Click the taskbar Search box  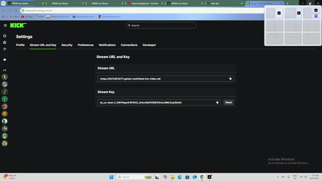135,177
